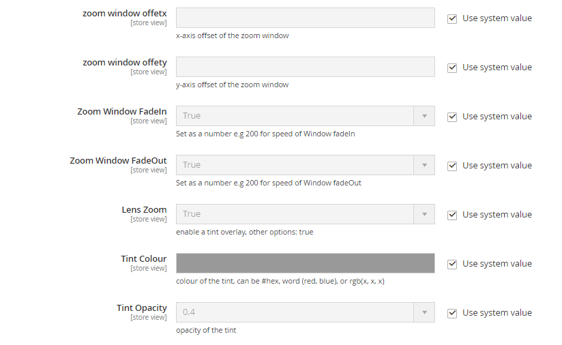
Task: Click the zoom window offetx text field
Action: click(x=305, y=18)
